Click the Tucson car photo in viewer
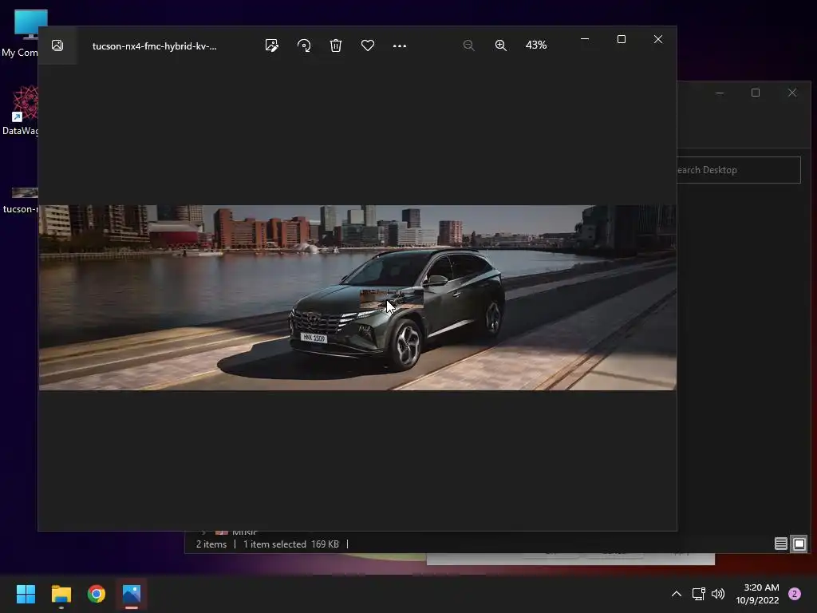Viewport: 817px width, 613px height. point(357,297)
